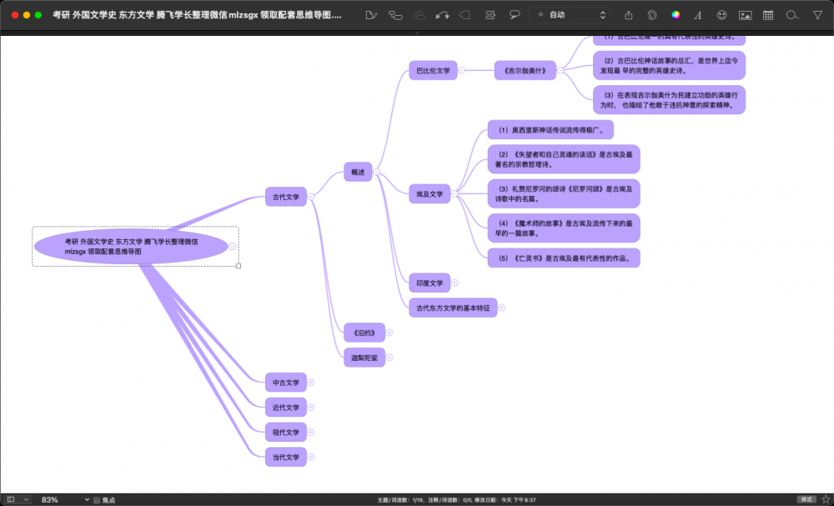
Task: Select the 当代文学 topic node
Action: point(286,457)
